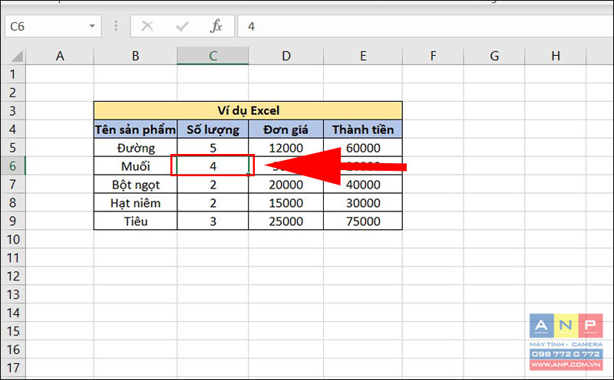The width and height of the screenshot is (614, 380).
Task: Select the cell containing "Muối"
Action: 136,165
